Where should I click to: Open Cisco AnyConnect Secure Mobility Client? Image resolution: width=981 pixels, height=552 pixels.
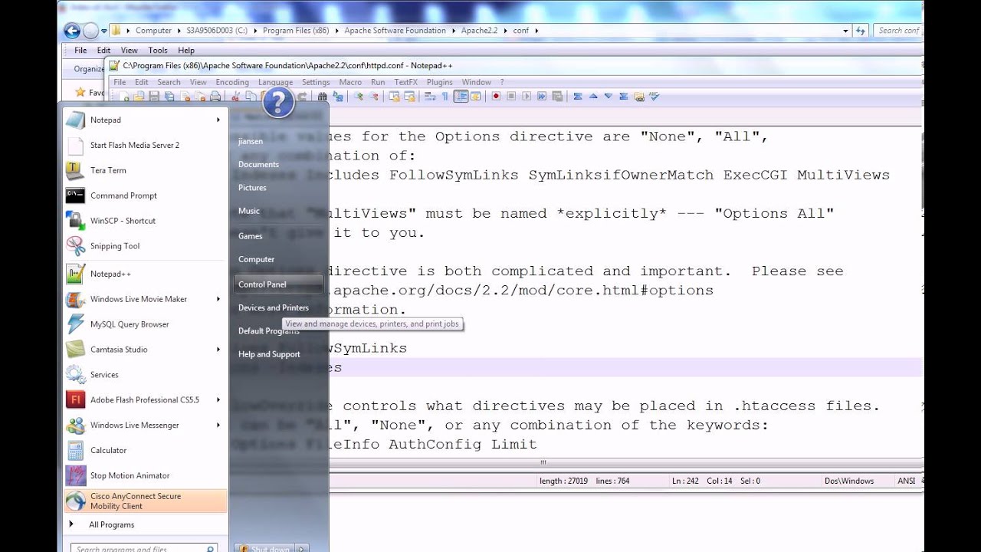146,501
